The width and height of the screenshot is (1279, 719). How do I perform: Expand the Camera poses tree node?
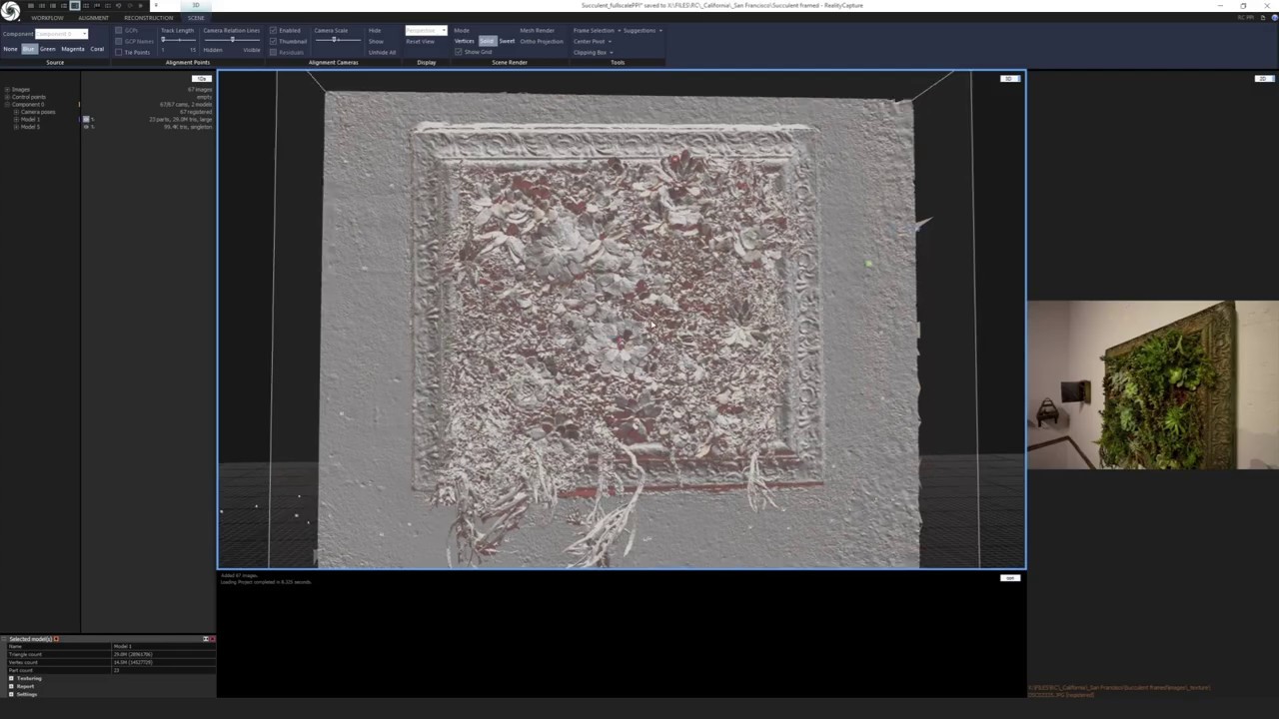[x=17, y=112]
